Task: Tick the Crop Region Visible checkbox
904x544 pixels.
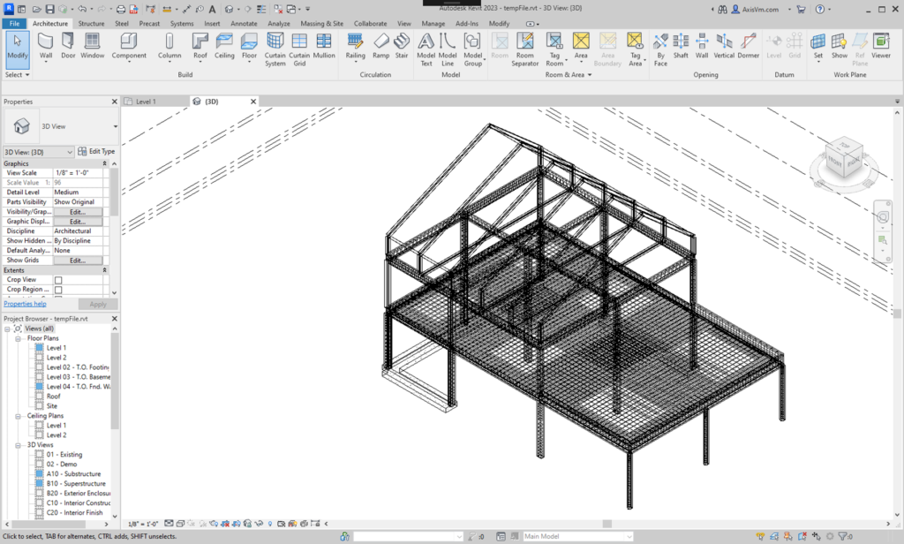Action: click(58, 290)
